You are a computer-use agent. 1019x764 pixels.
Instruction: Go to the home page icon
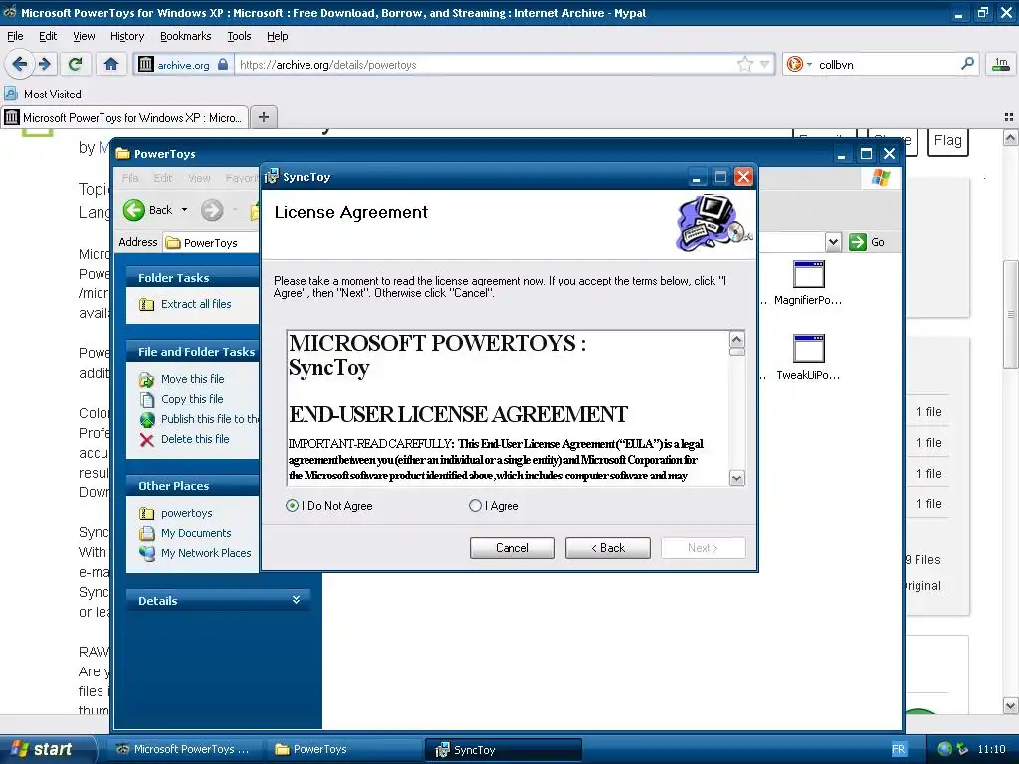pyautogui.click(x=111, y=64)
